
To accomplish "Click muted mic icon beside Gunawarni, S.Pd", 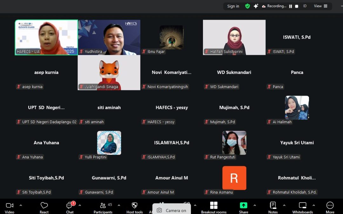I will point(81,192).
